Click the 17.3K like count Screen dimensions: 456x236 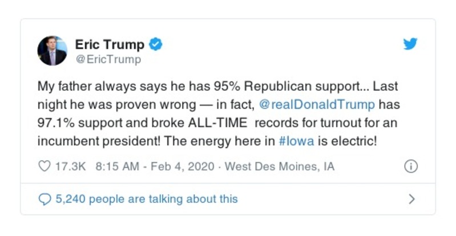(x=71, y=166)
